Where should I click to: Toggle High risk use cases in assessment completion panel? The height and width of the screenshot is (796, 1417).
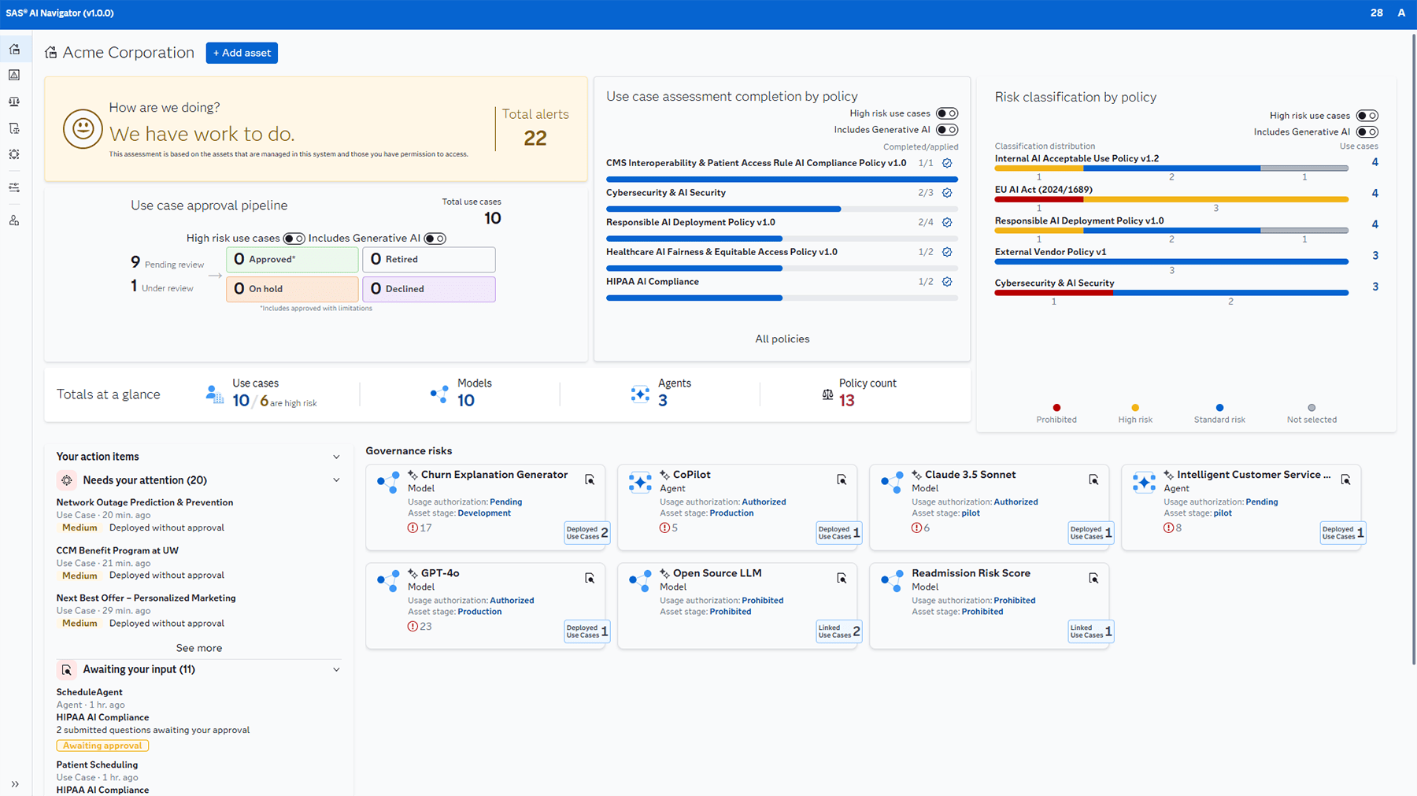(x=947, y=113)
